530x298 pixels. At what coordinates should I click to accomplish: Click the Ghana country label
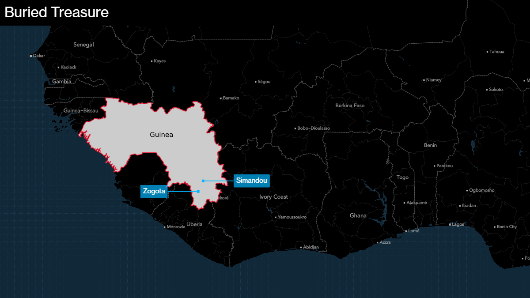[358, 216]
